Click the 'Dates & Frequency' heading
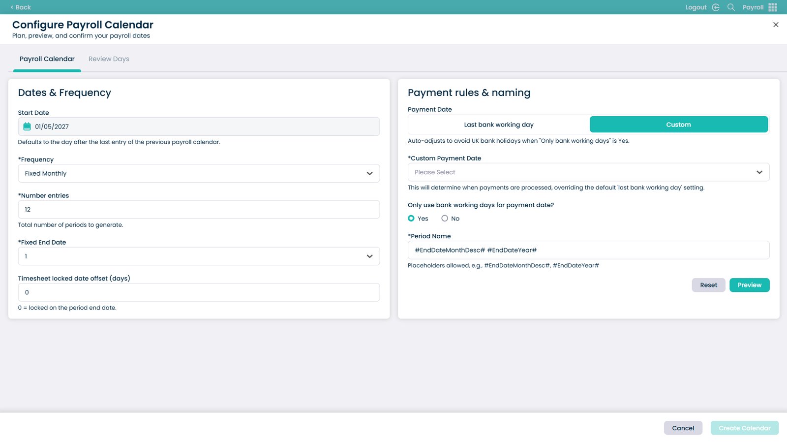The height and width of the screenshot is (443, 787). 64,93
